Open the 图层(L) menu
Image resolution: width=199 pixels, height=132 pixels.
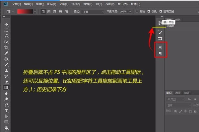coord(52,4)
